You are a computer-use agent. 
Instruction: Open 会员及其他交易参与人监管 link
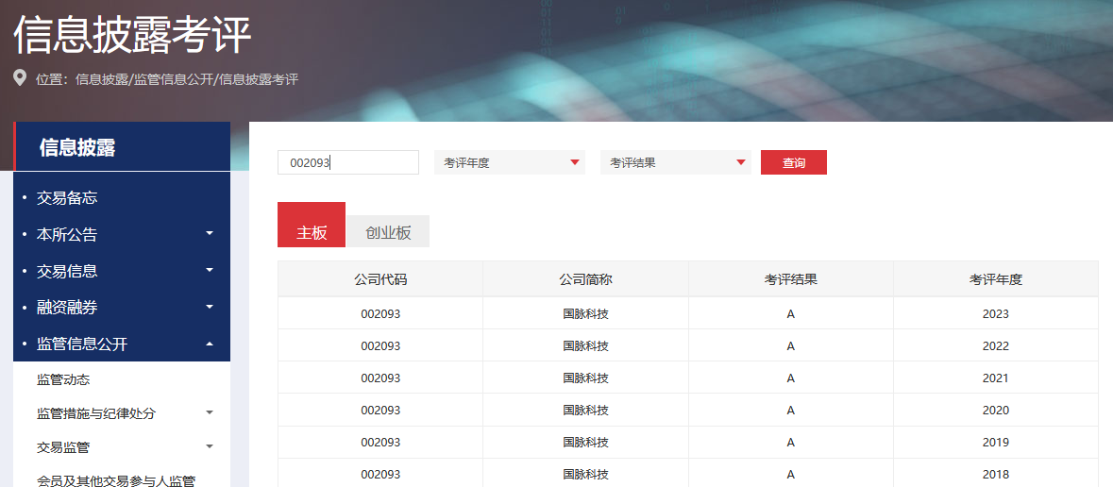pos(116,480)
